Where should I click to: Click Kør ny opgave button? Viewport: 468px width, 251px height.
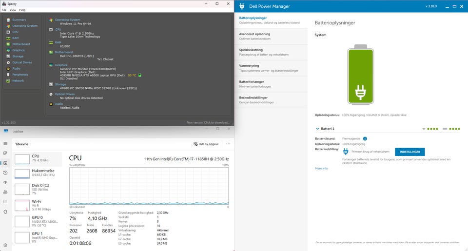(x=206, y=144)
